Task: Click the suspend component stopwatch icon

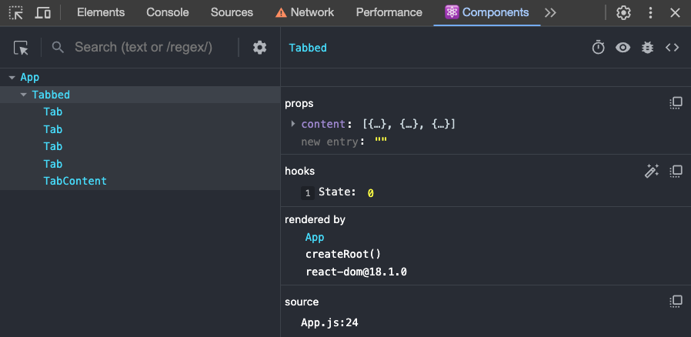Action: 598,48
